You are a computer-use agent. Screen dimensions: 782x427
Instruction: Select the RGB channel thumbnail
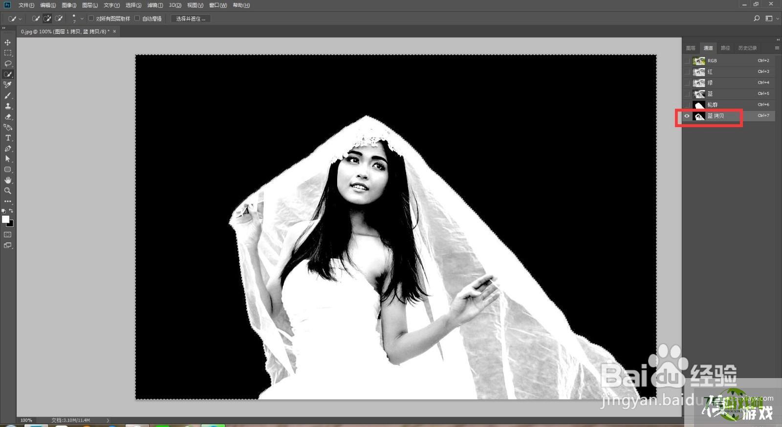(699, 61)
